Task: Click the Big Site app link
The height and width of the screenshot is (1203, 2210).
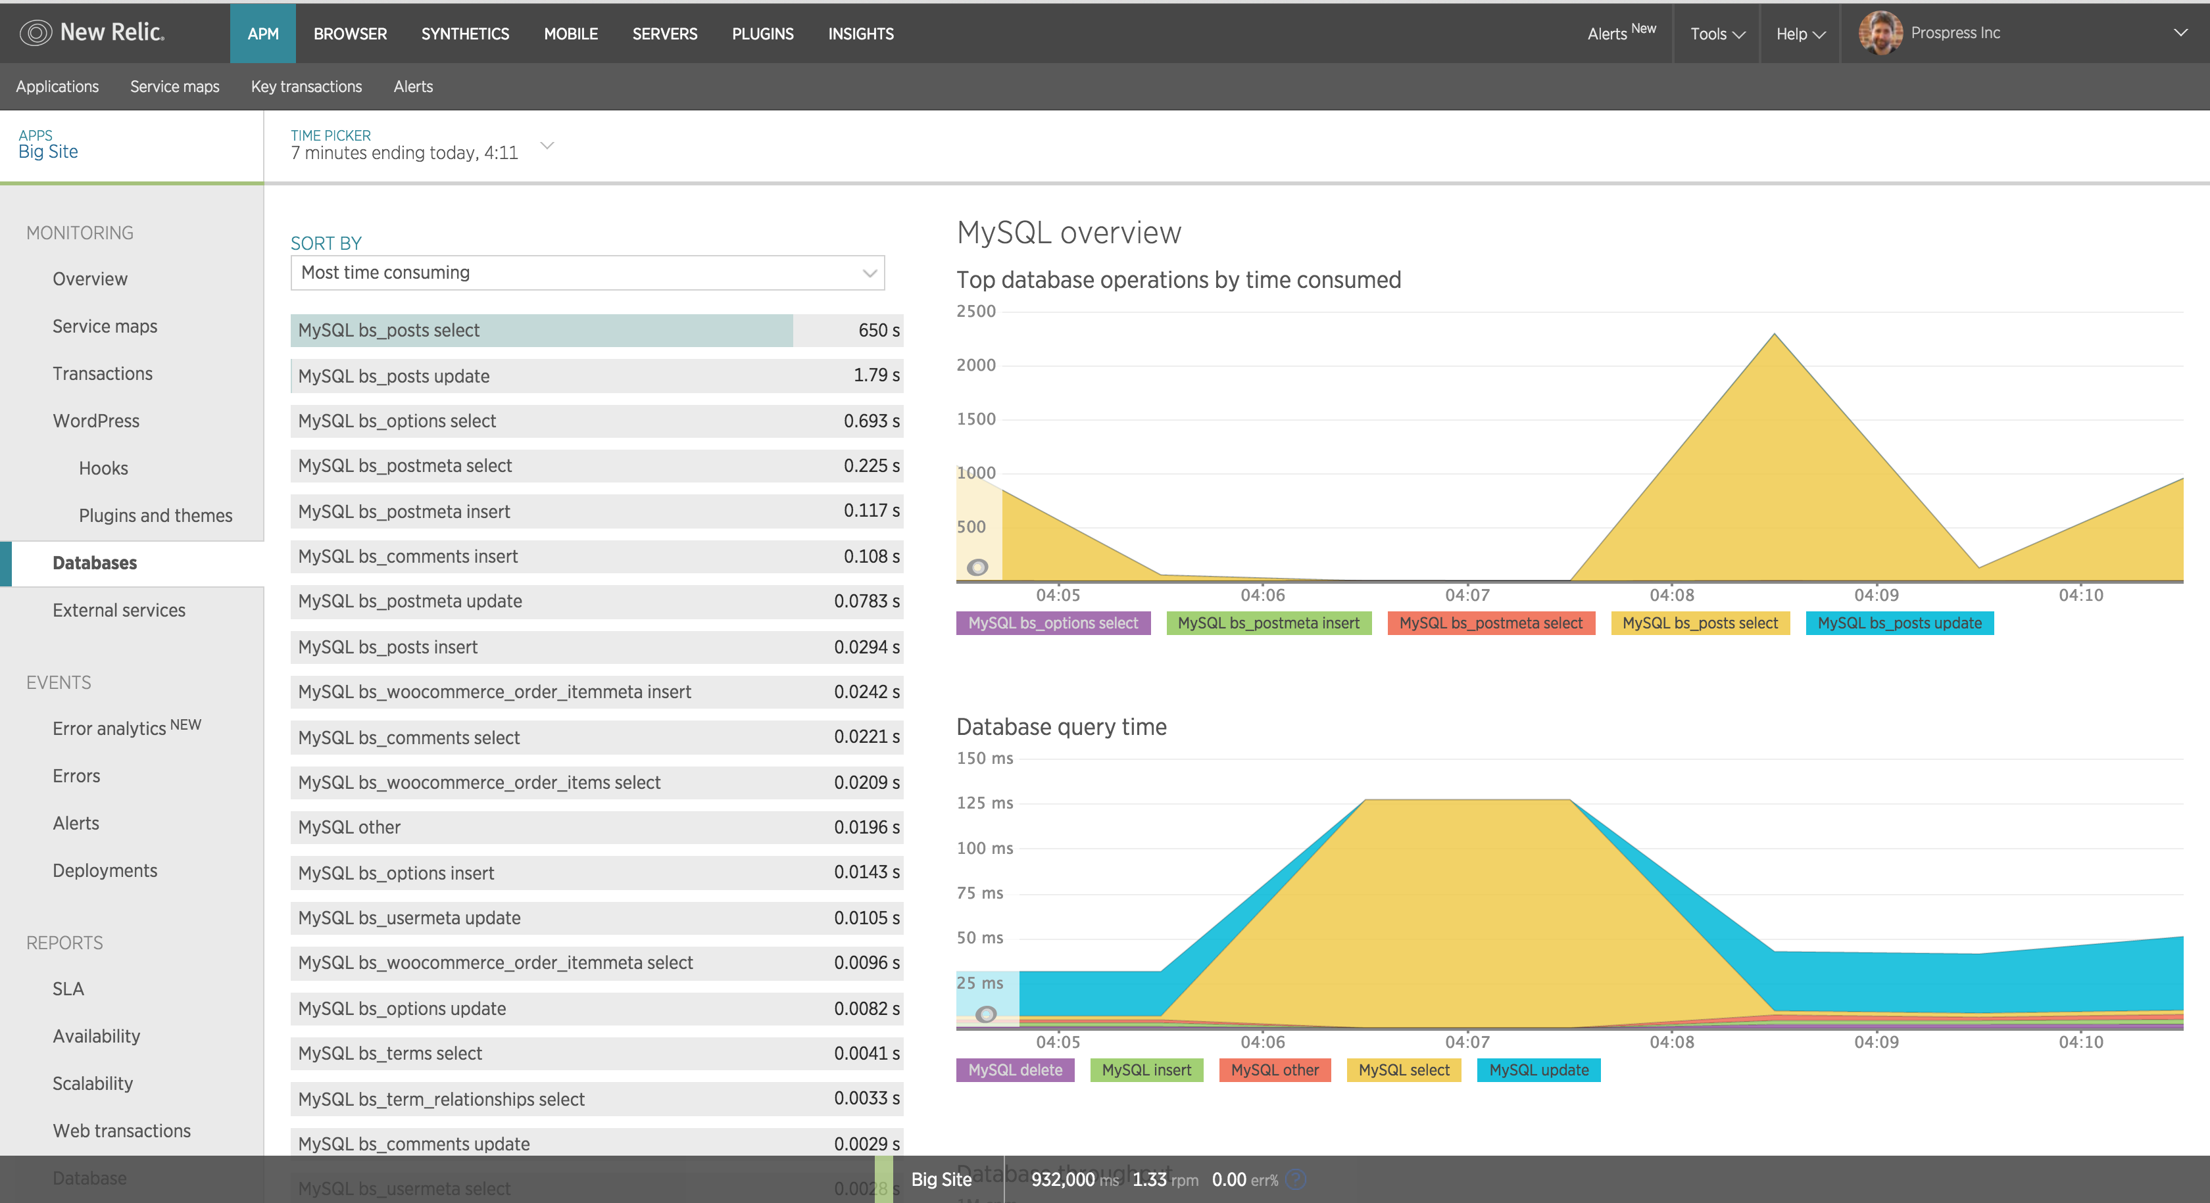Action: click(48, 152)
